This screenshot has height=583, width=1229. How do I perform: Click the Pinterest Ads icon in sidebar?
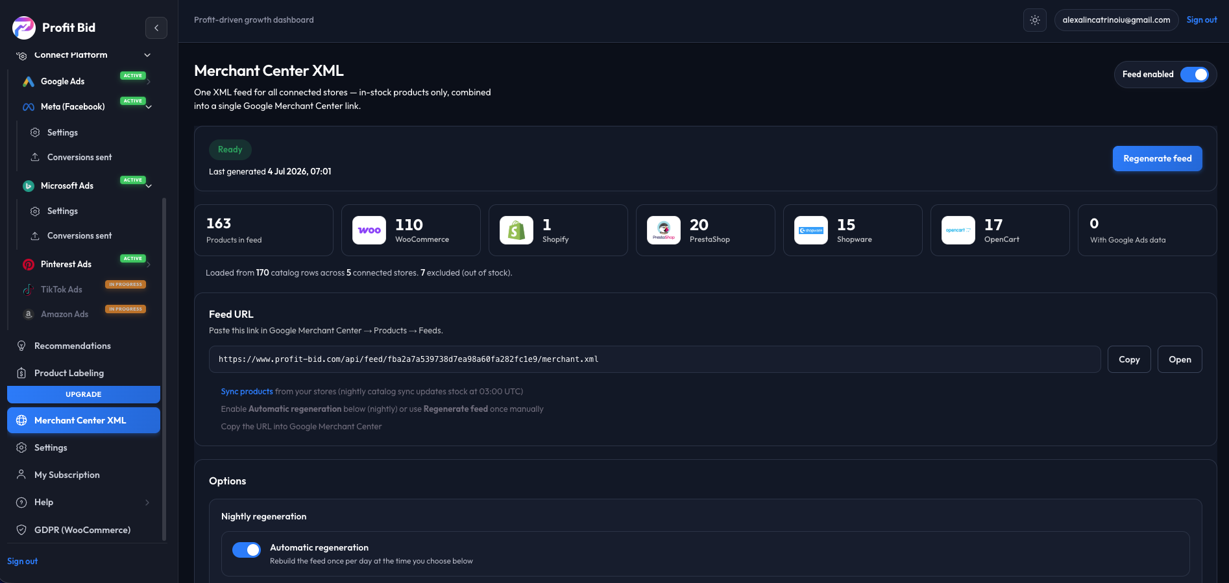point(29,265)
